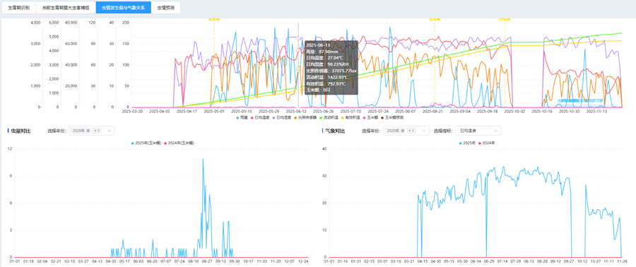Toggle the yellow 有效积温 legend series
This screenshot has width=636, height=267.
[x=351, y=118]
